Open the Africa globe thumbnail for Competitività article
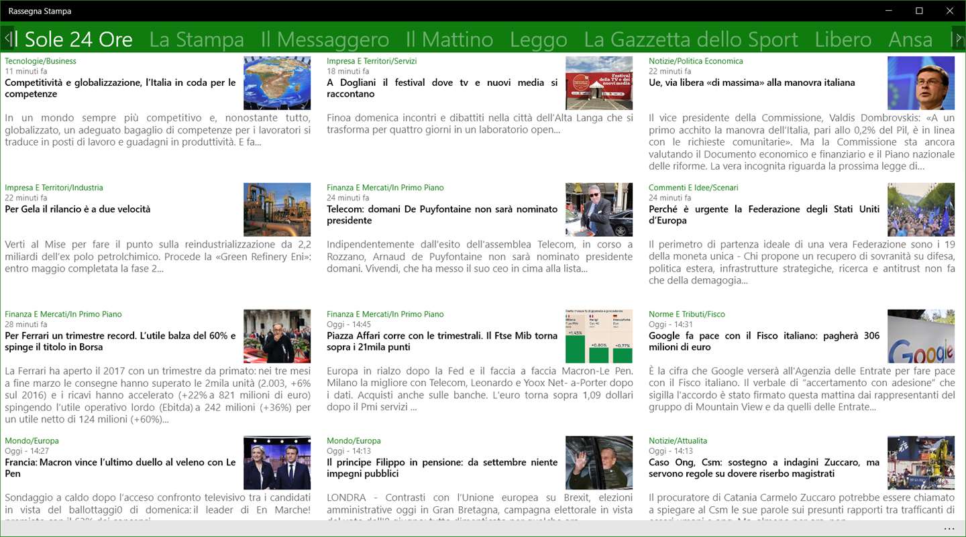 277,83
